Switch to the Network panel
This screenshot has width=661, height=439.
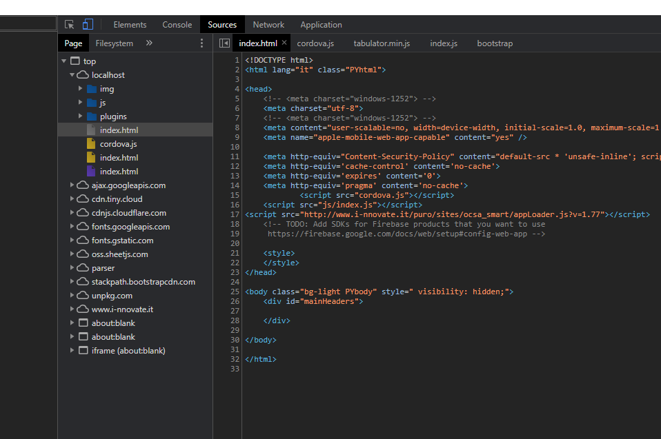point(268,24)
